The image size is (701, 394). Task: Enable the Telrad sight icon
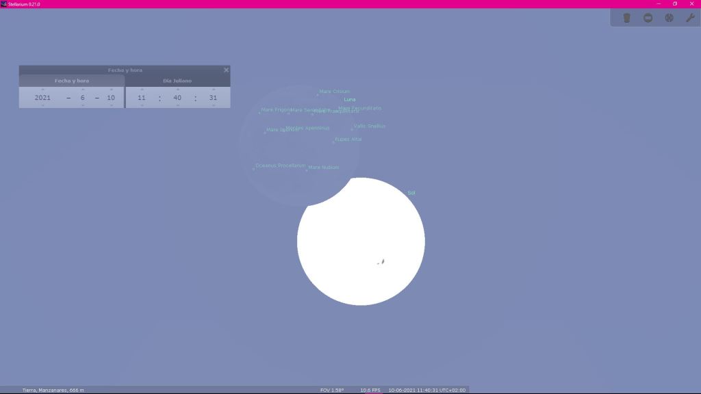click(669, 18)
